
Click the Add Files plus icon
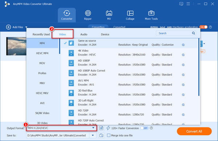point(8,27)
